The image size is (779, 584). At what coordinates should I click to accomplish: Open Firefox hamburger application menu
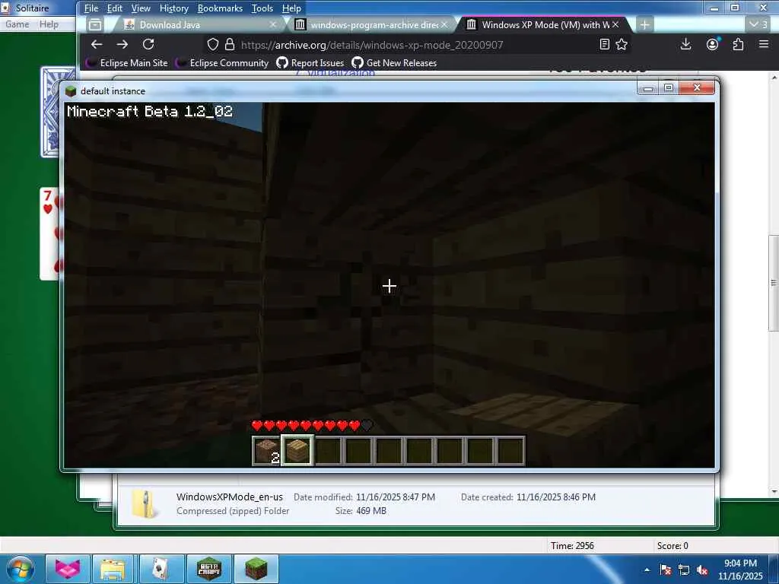point(764,44)
